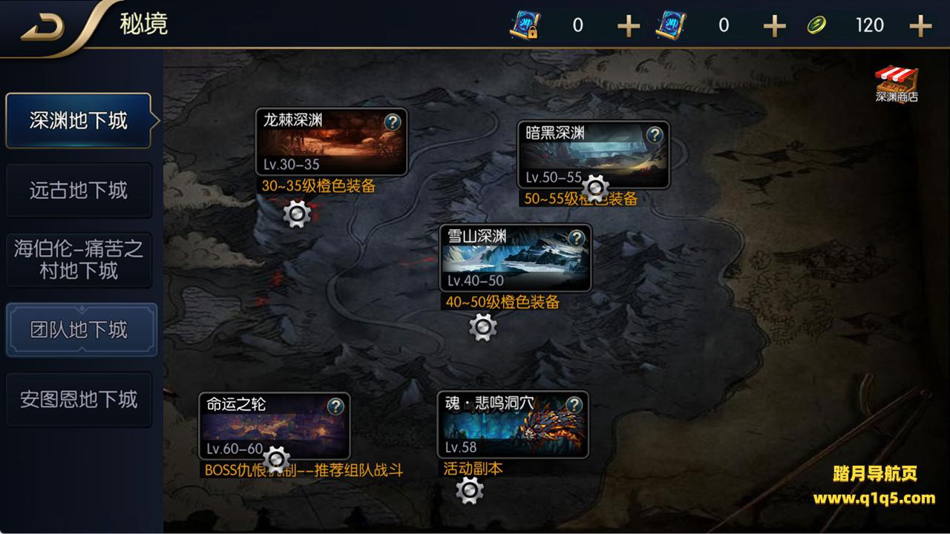
Task: Switch to the 安图恩地下城 tab
Action: pyautogui.click(x=79, y=399)
